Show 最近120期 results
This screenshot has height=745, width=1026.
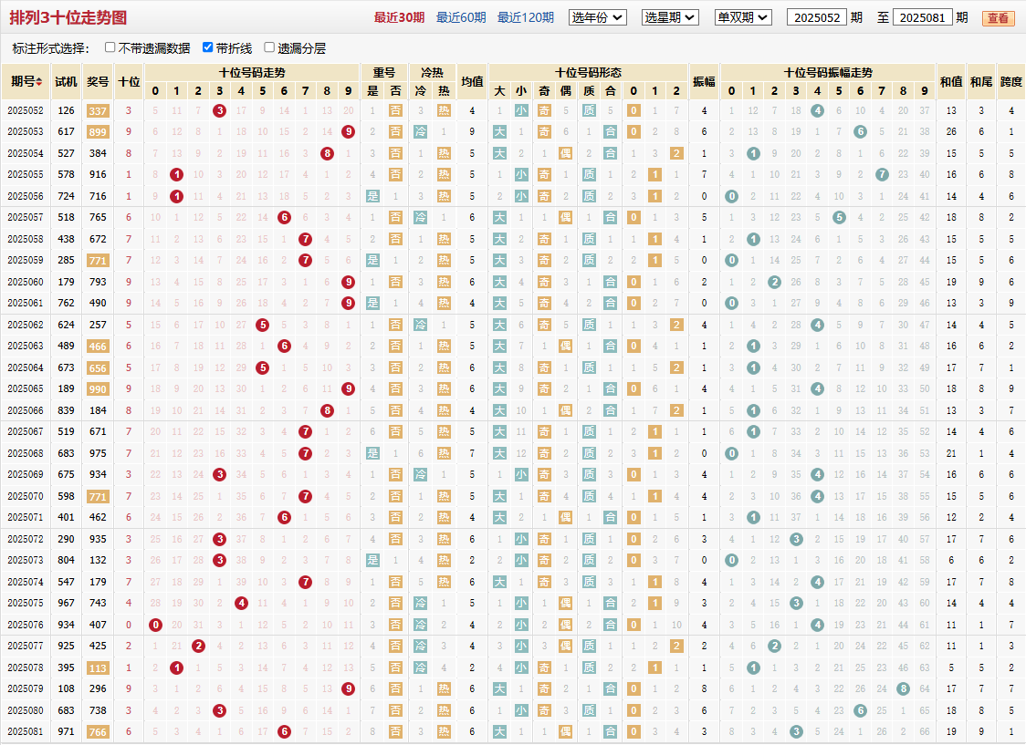526,17
